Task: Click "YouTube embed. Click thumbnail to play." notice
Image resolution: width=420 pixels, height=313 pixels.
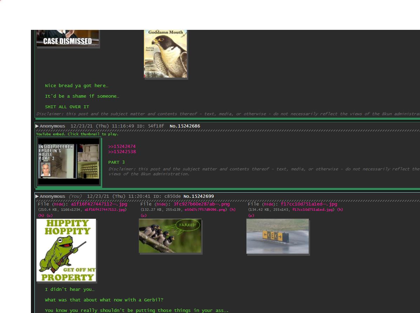Action: [77, 134]
